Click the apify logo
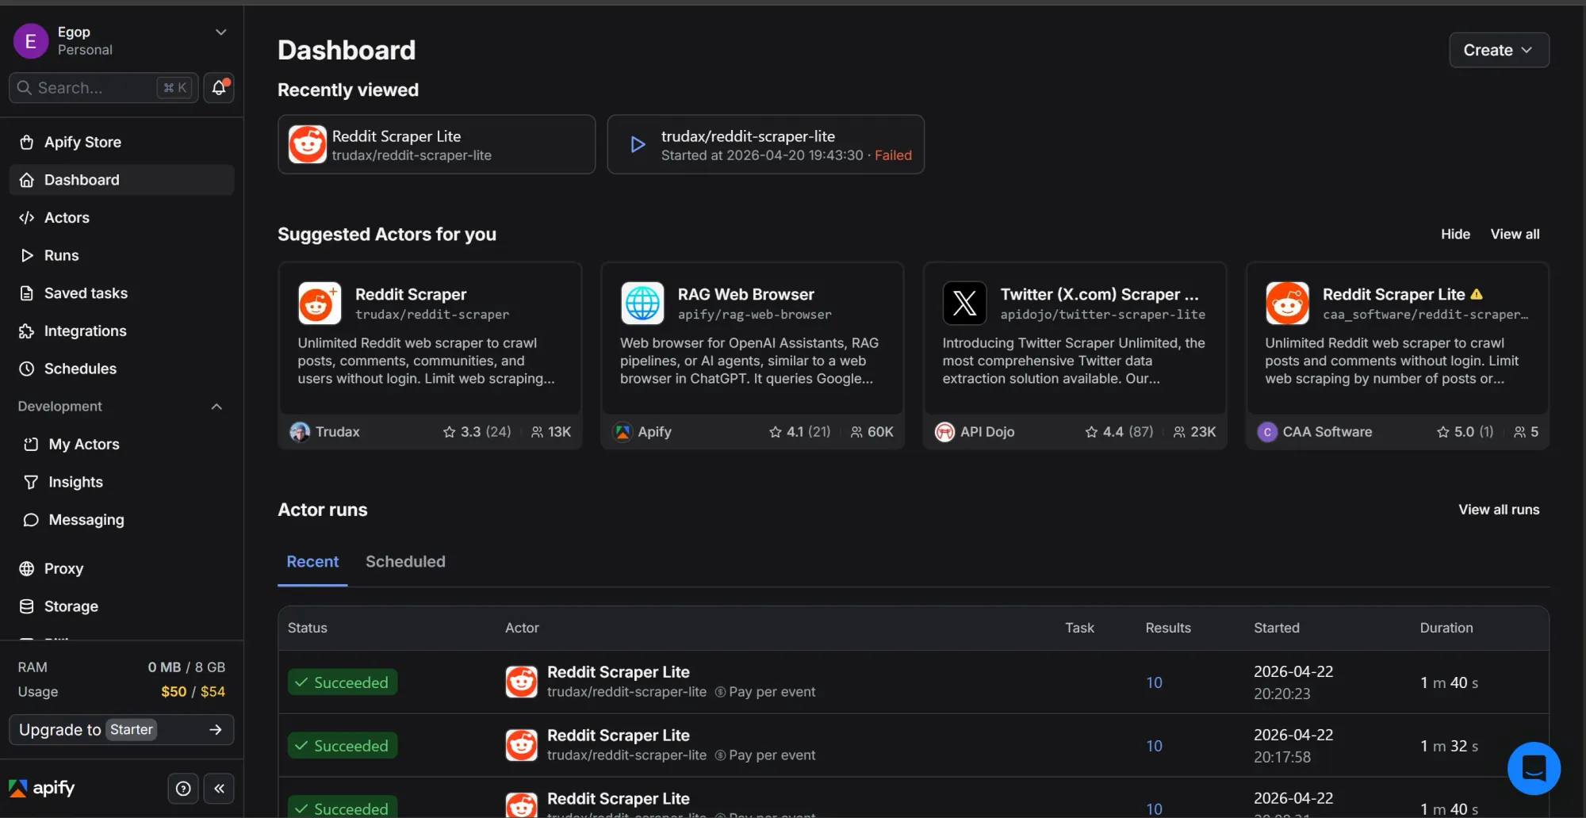 (x=41, y=788)
